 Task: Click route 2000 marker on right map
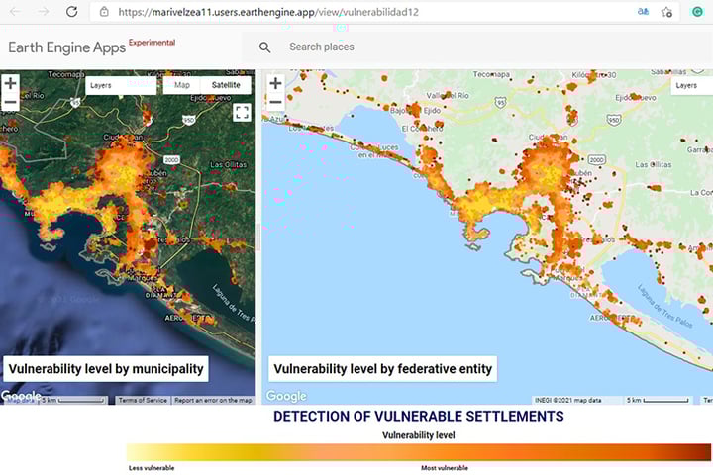point(596,159)
